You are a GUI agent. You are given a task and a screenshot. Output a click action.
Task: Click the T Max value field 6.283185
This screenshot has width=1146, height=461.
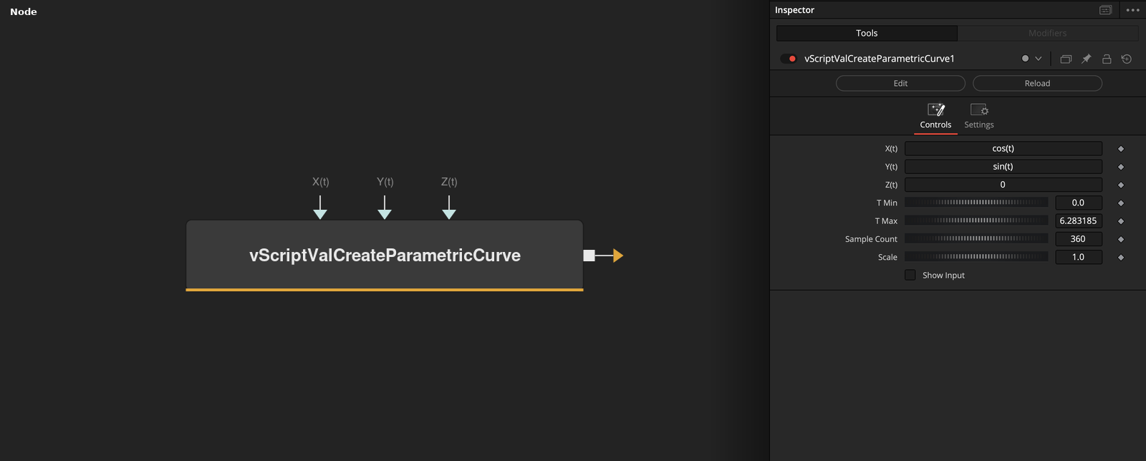click(x=1078, y=220)
